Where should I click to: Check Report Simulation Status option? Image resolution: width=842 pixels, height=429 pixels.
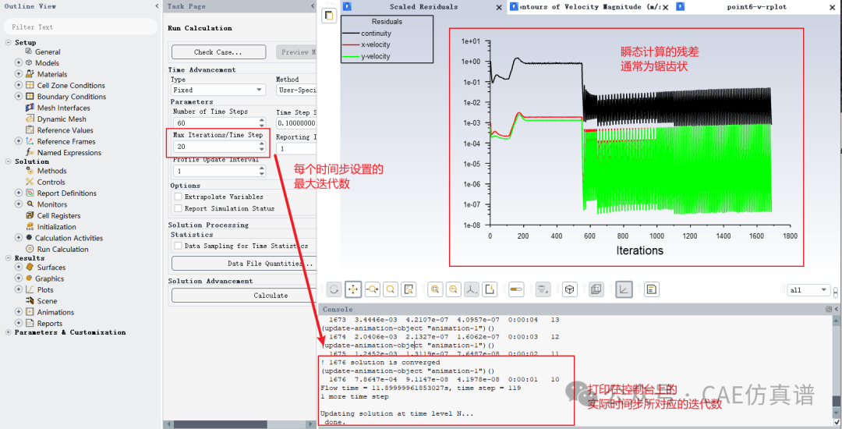tap(178, 209)
